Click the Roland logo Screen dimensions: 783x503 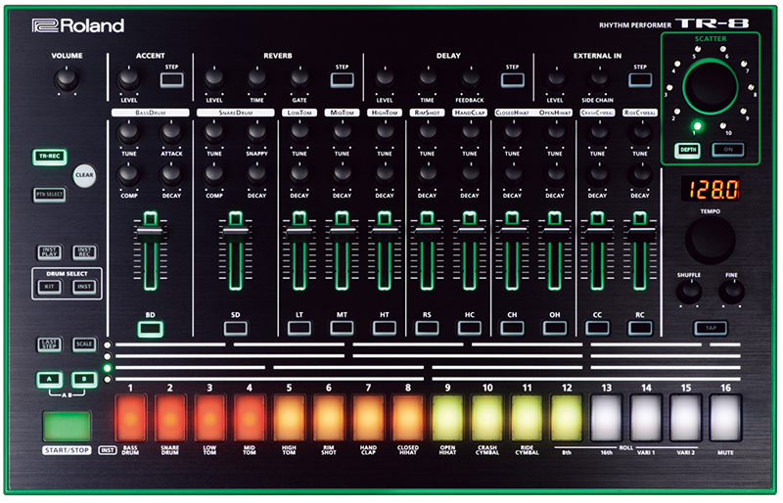tap(78, 25)
